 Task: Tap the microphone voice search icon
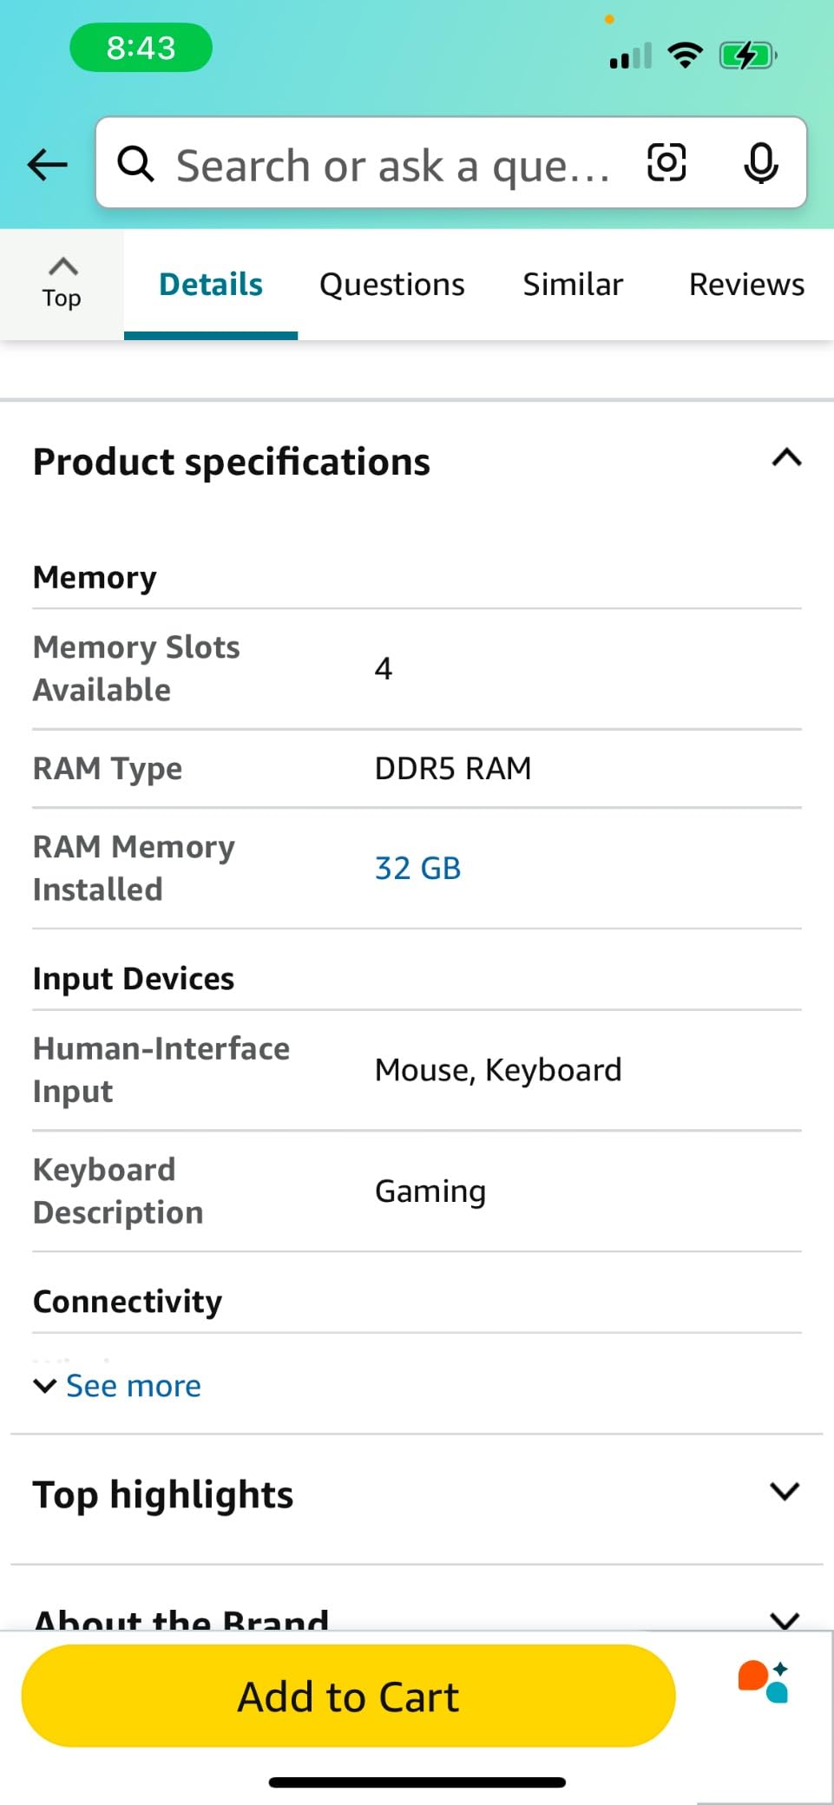(x=760, y=164)
